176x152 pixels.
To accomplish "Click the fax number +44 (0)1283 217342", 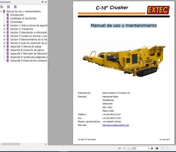I will [x=111, y=118].
